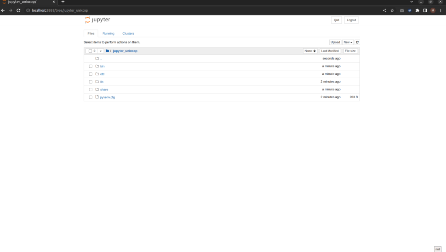Open the browser extensions puzzle icon
Screen dimensions: 446x252
click(417, 10)
